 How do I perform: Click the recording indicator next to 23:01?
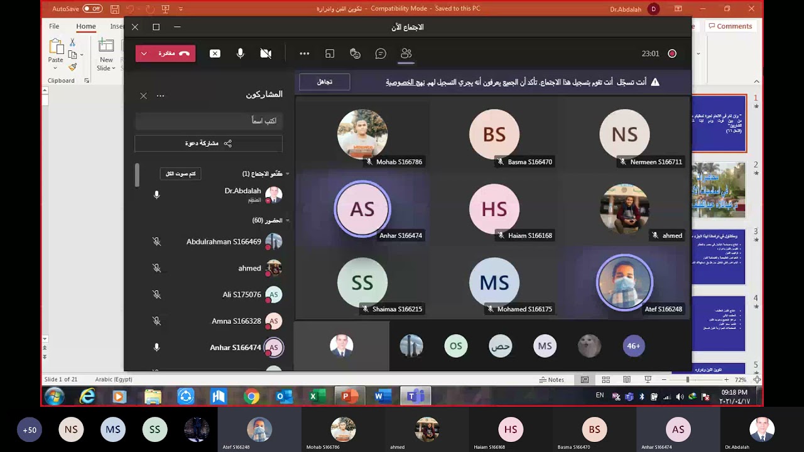point(672,53)
